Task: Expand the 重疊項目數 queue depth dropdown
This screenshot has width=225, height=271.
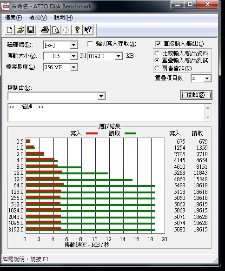Action: coord(207,79)
